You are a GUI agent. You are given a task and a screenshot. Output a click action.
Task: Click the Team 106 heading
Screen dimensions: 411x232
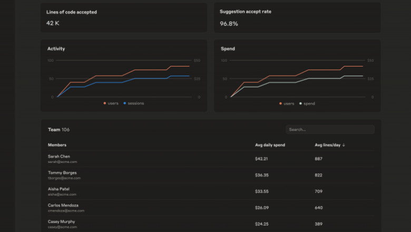(58, 130)
